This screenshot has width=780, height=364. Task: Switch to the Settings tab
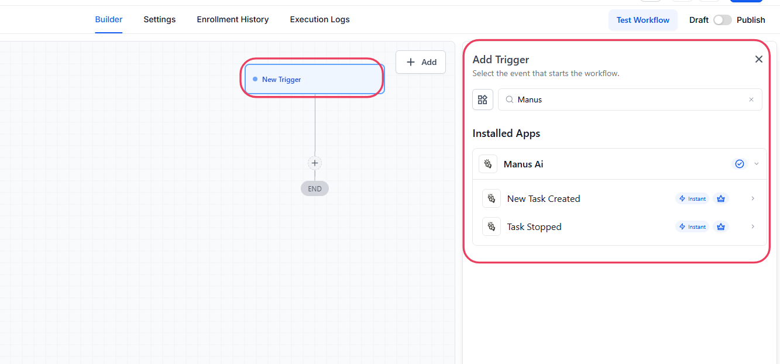pos(160,19)
